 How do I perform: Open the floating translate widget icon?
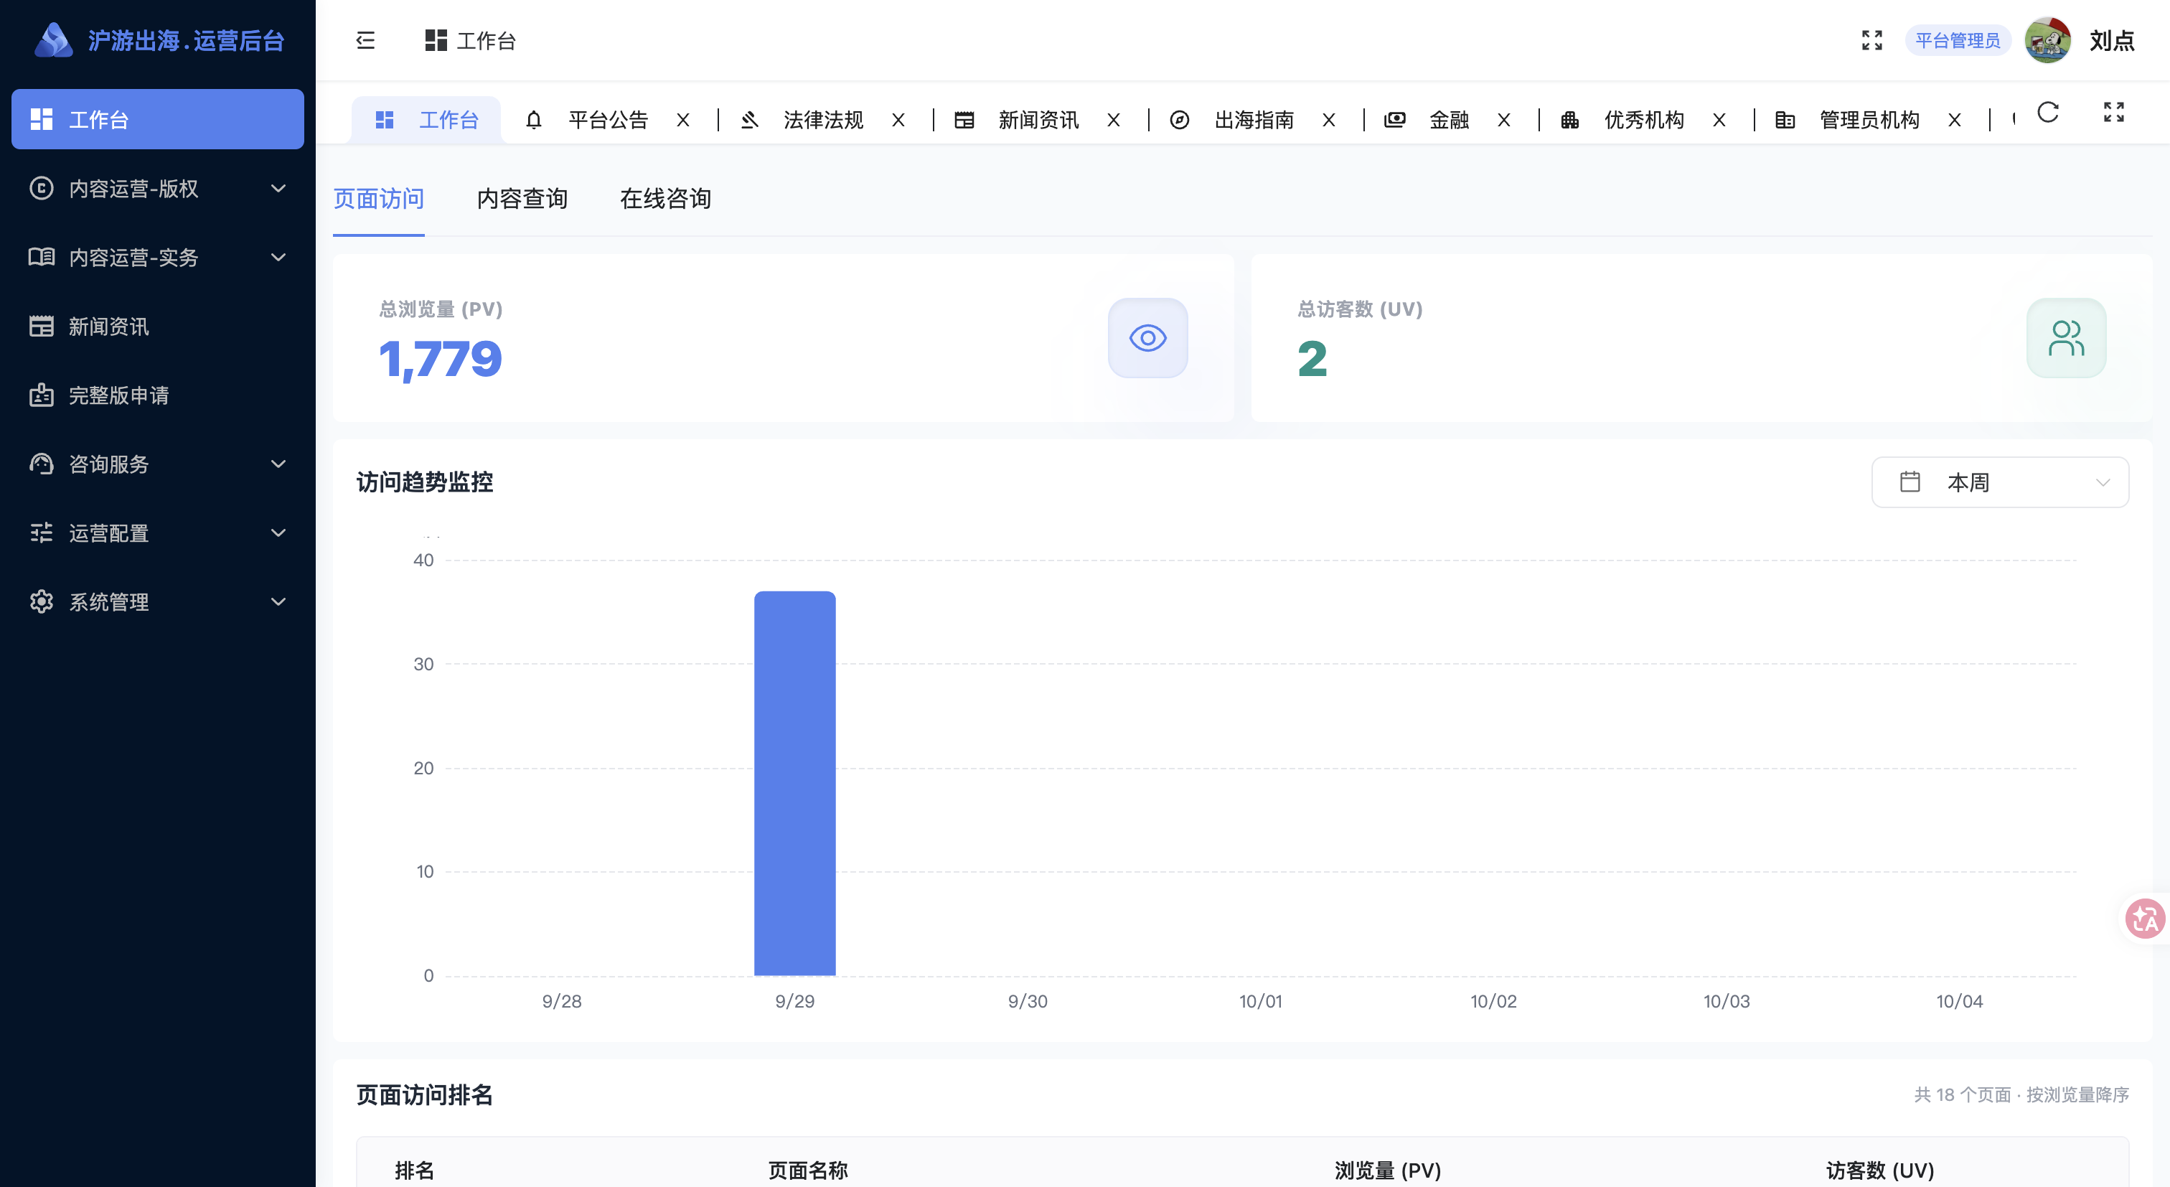pos(2145,919)
